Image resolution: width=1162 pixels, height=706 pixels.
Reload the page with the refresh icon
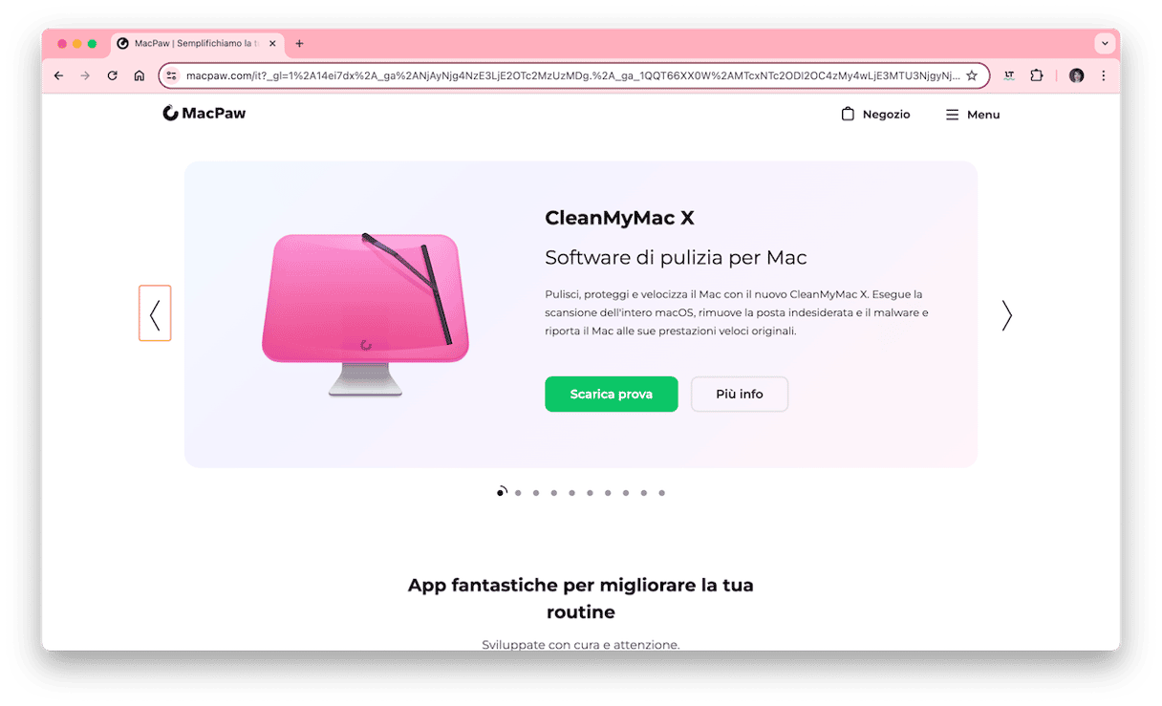coord(112,75)
